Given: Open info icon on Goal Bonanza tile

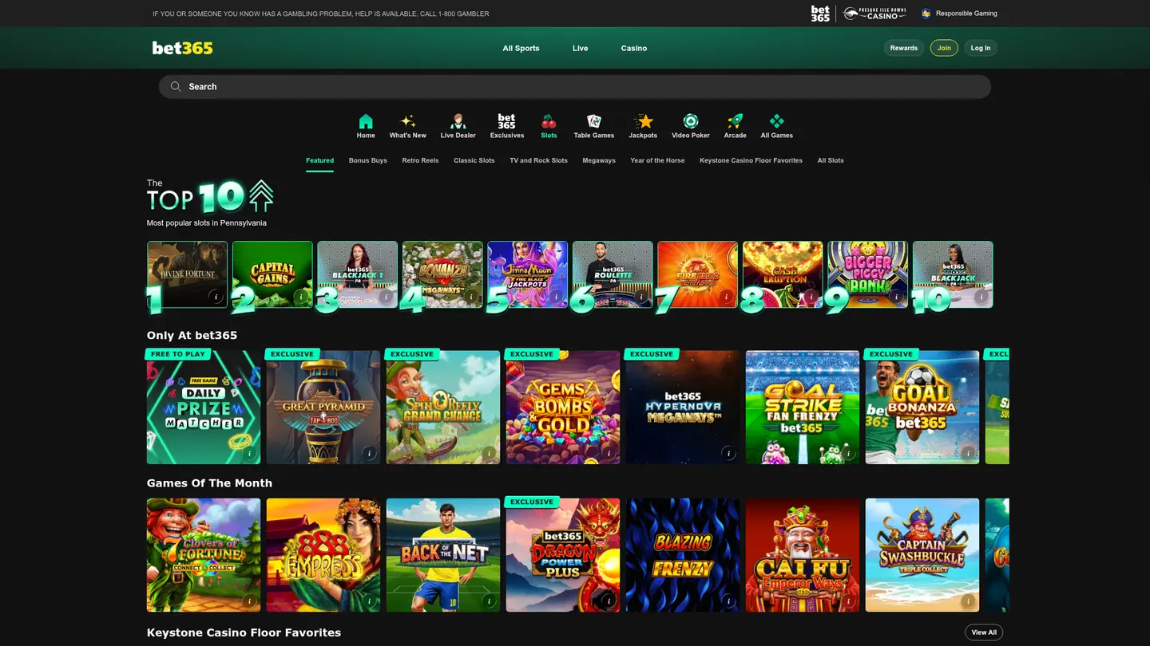Looking at the screenshot, I should click(x=968, y=453).
